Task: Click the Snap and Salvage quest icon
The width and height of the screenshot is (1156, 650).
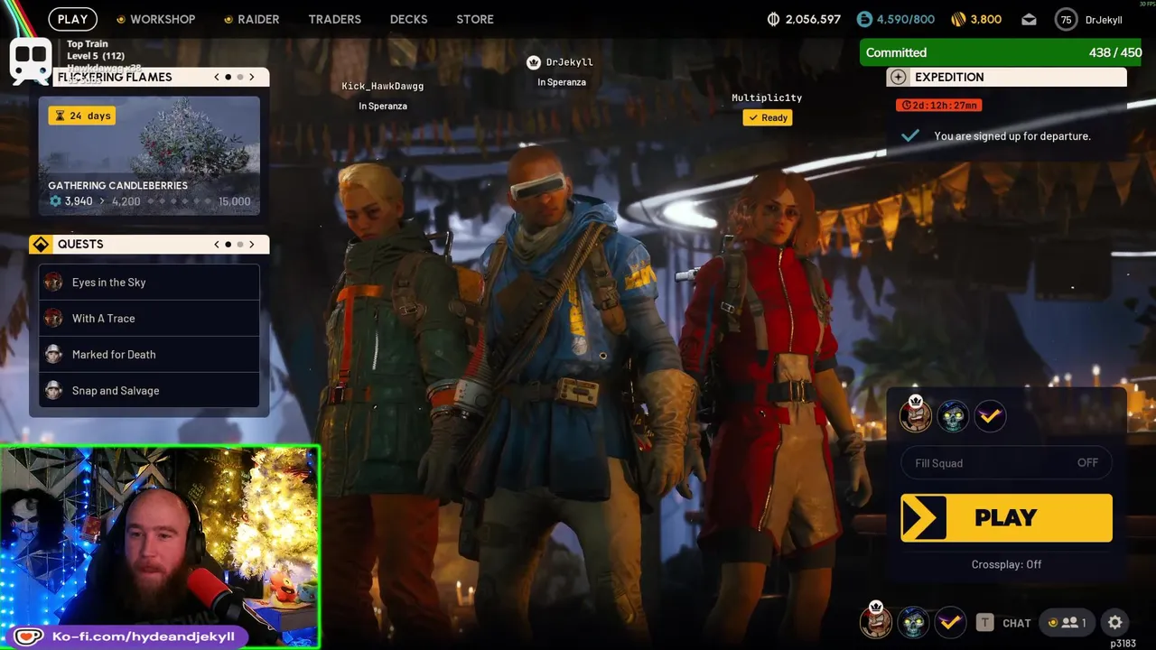Action: (x=53, y=390)
